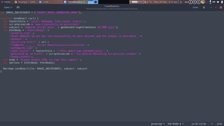The height and width of the screenshot is (126, 224).
Task: Click the htmlBody variable declaration line
Action: pos(26,30)
